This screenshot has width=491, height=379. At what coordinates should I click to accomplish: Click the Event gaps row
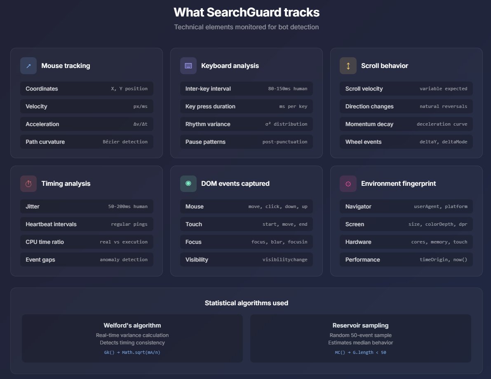tap(87, 260)
